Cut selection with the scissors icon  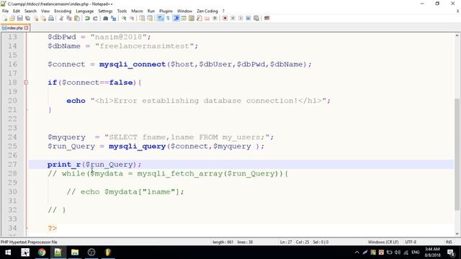tap(61, 18)
